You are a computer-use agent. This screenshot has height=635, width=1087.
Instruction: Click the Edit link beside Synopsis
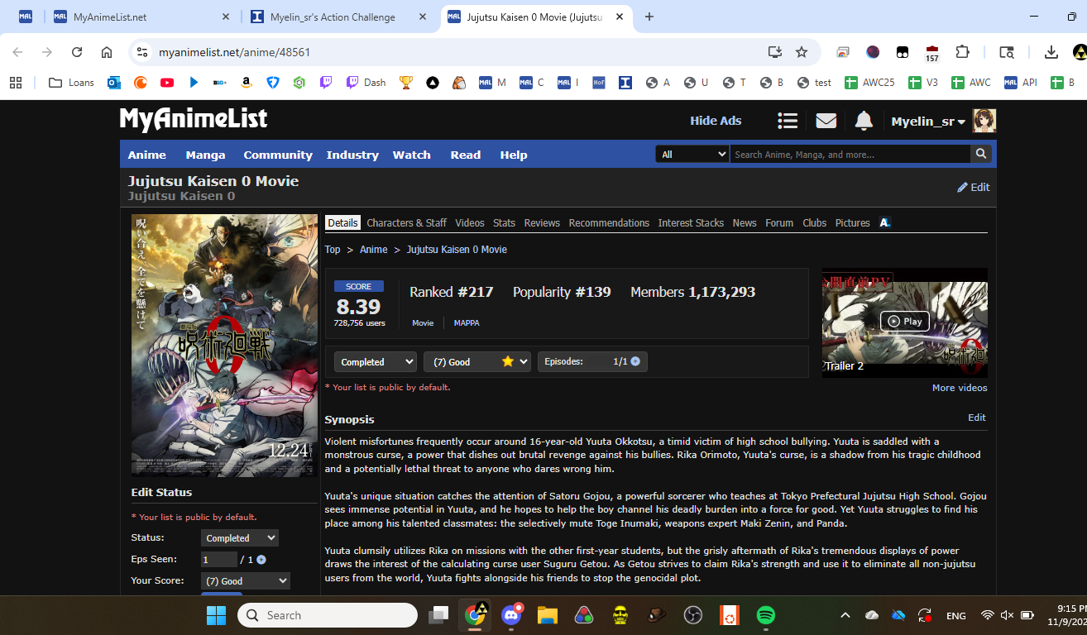click(x=977, y=418)
